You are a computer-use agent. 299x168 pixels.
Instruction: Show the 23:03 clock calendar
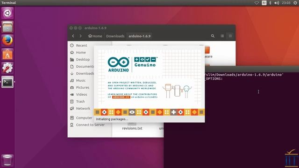[x=286, y=3]
